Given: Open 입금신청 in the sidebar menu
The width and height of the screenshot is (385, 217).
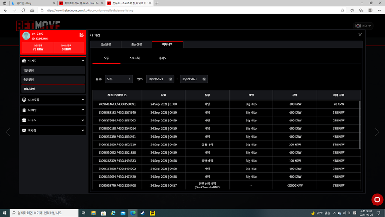Looking at the screenshot, I should [53, 71].
